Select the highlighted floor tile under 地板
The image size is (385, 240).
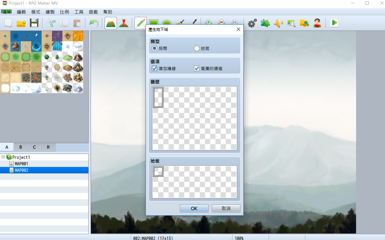click(x=158, y=171)
